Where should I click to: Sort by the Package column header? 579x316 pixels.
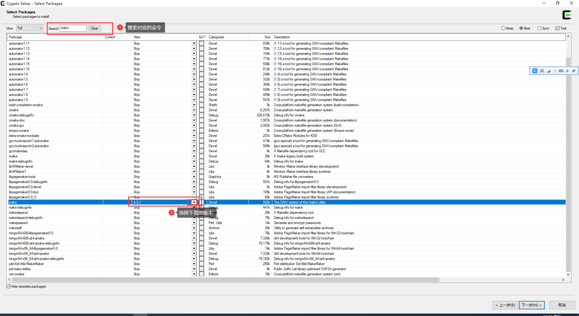click(55, 37)
